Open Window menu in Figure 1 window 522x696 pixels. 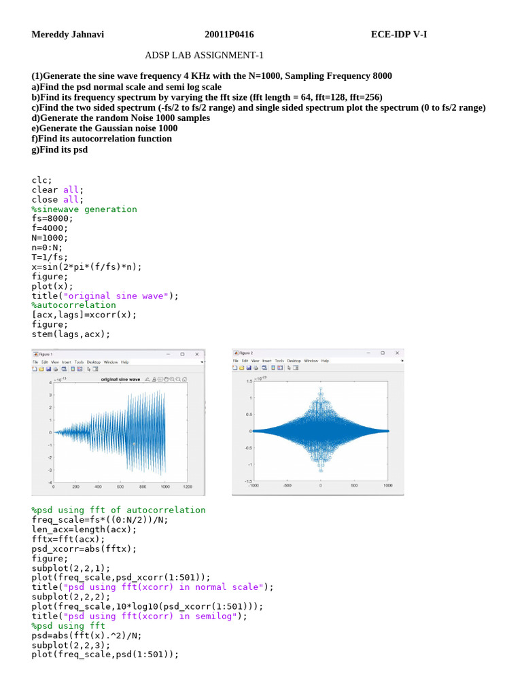click(x=111, y=362)
